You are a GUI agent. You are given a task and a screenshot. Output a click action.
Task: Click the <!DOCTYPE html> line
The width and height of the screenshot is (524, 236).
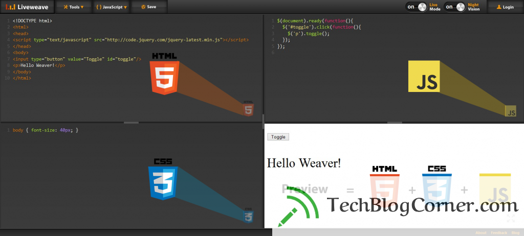click(x=32, y=21)
